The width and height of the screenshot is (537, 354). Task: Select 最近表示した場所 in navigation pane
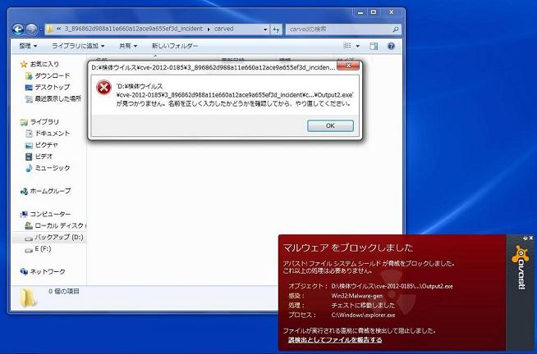point(57,99)
